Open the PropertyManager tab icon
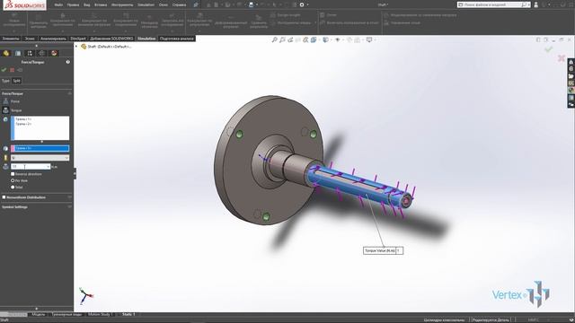 point(18,54)
